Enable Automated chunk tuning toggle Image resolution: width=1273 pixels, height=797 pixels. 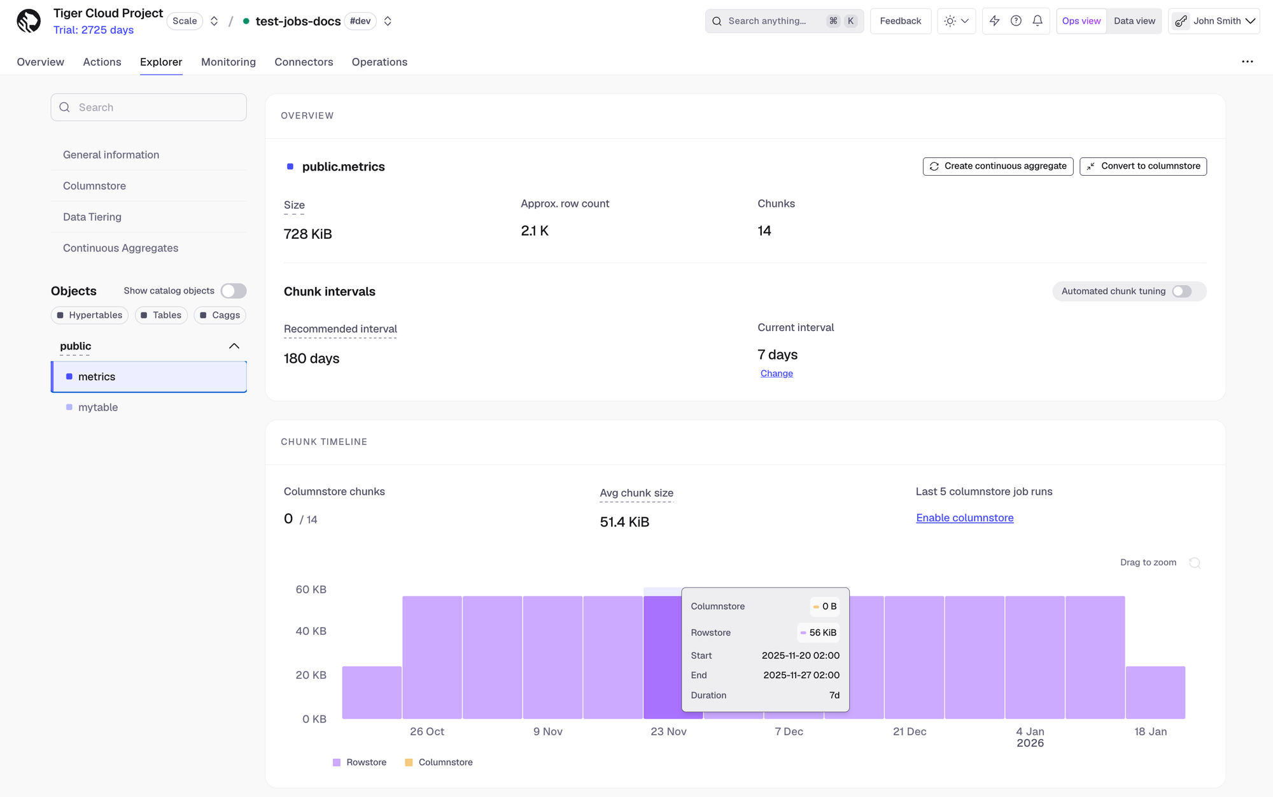[1182, 292]
